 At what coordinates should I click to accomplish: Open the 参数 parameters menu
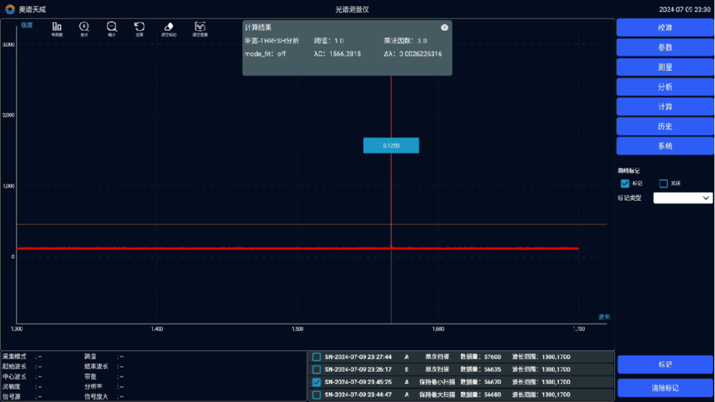(665, 48)
